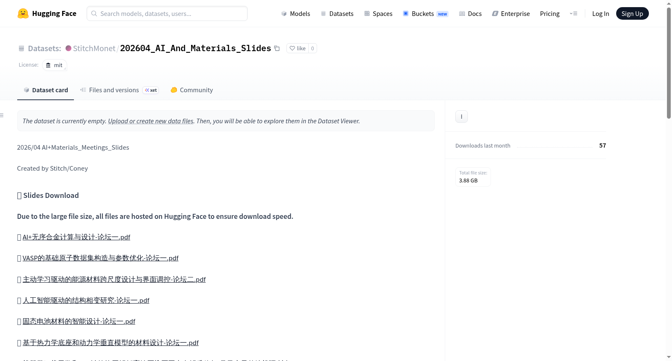Image resolution: width=672 pixels, height=361 pixels.
Task: Open AI+无序合金计算与设计-论坛一.pdf
Action: (76, 237)
